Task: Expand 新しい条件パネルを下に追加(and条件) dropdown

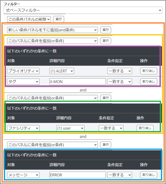Action: click(52, 30)
